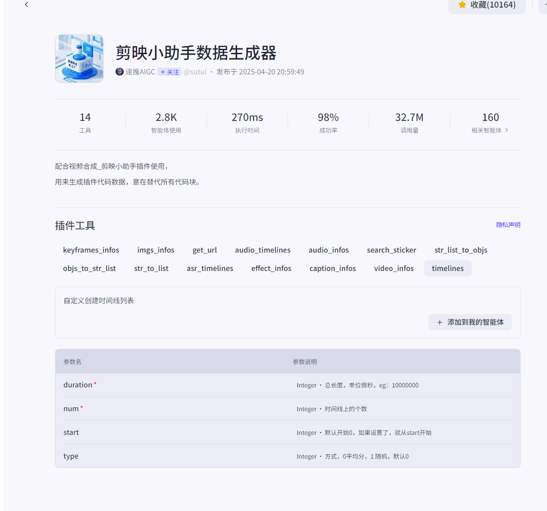Click the type parameter name

tap(71, 456)
